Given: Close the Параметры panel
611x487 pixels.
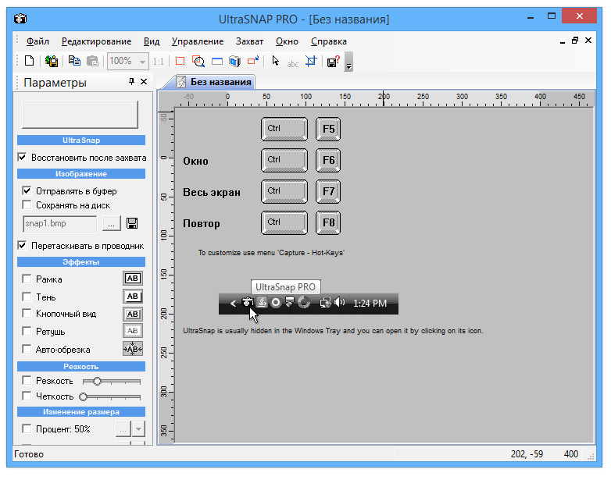Looking at the screenshot, I should click(144, 81).
